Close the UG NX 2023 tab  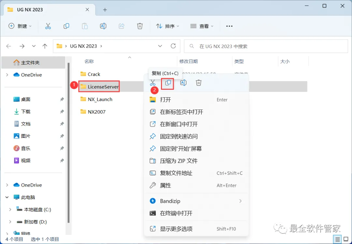pos(87,10)
